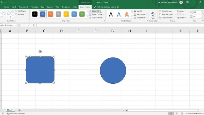Click the Send Backward icon

pos(160,14)
